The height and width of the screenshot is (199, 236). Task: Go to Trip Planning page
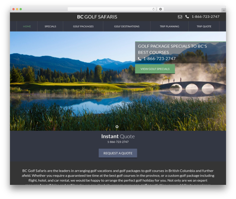pos(169,26)
